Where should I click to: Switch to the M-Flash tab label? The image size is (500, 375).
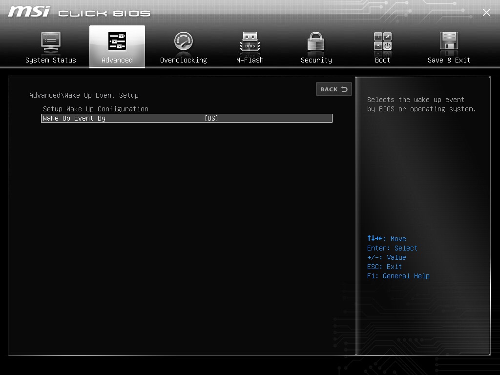pyautogui.click(x=250, y=60)
